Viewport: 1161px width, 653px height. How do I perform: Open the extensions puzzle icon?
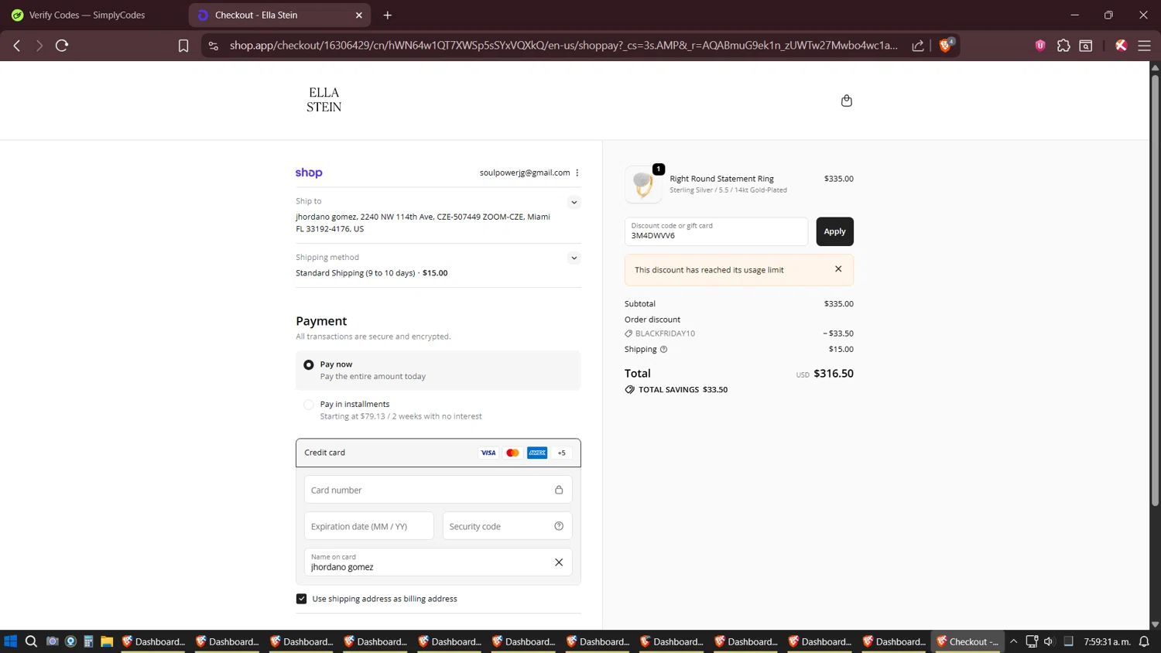[x=1063, y=46]
